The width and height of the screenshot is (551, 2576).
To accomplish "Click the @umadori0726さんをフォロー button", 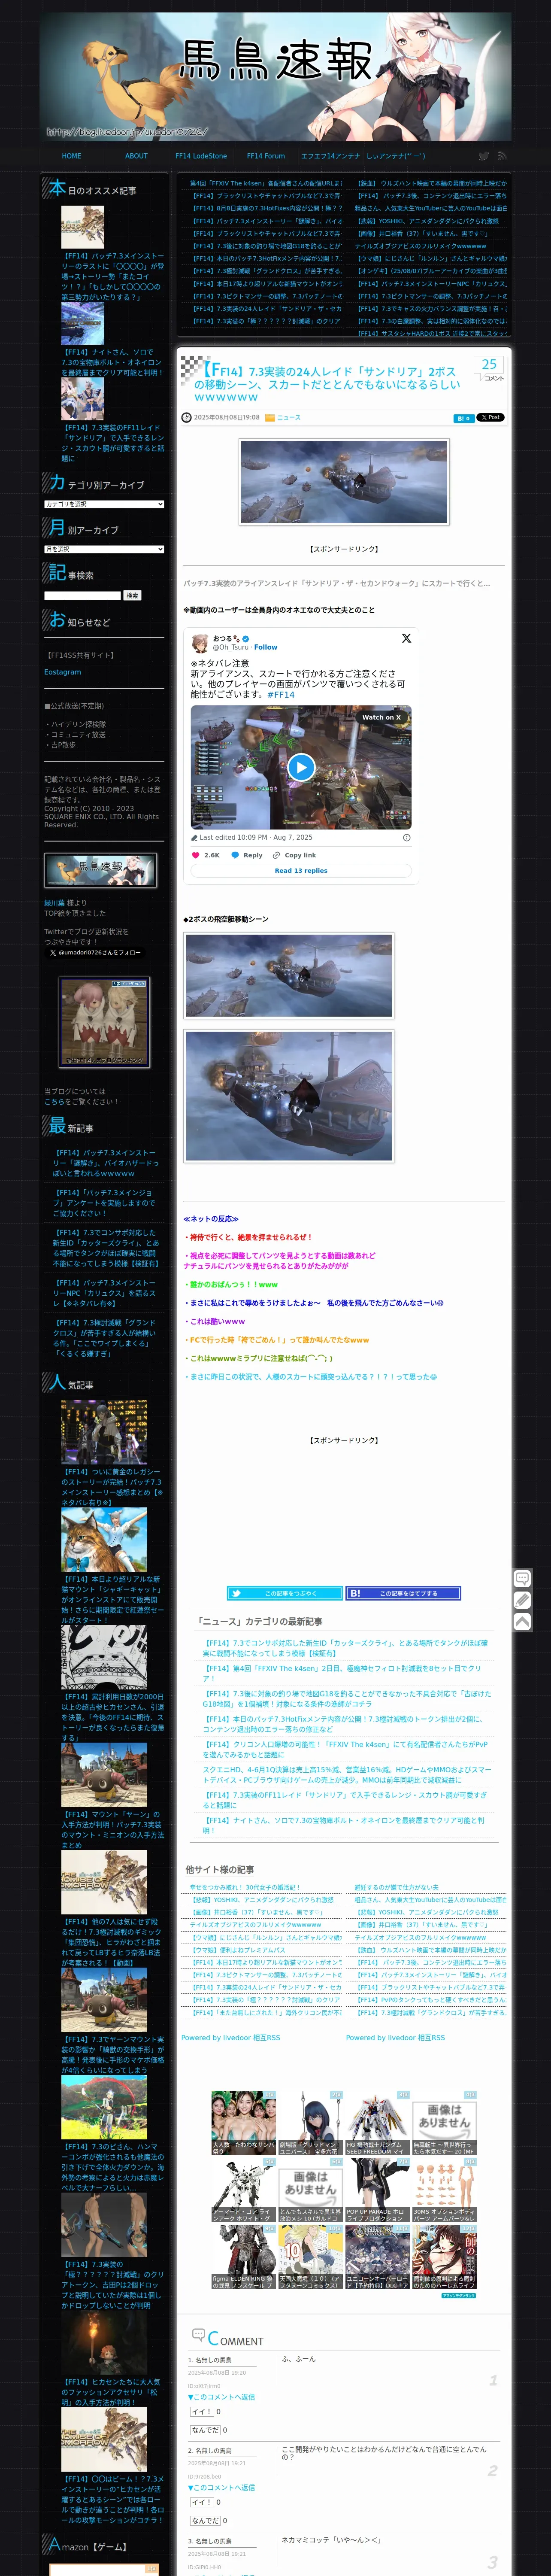I will (x=95, y=953).
